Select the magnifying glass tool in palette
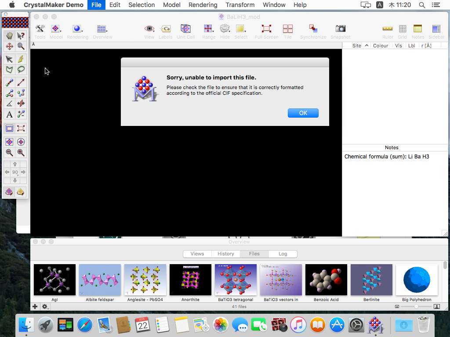This screenshot has height=337, width=450. pos(21,47)
